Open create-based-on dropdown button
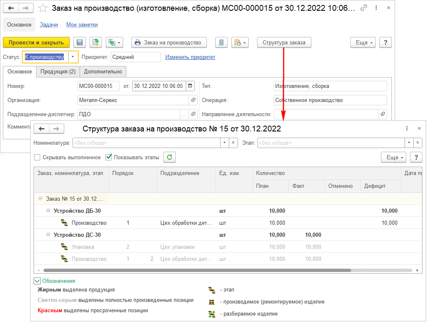 114,42
